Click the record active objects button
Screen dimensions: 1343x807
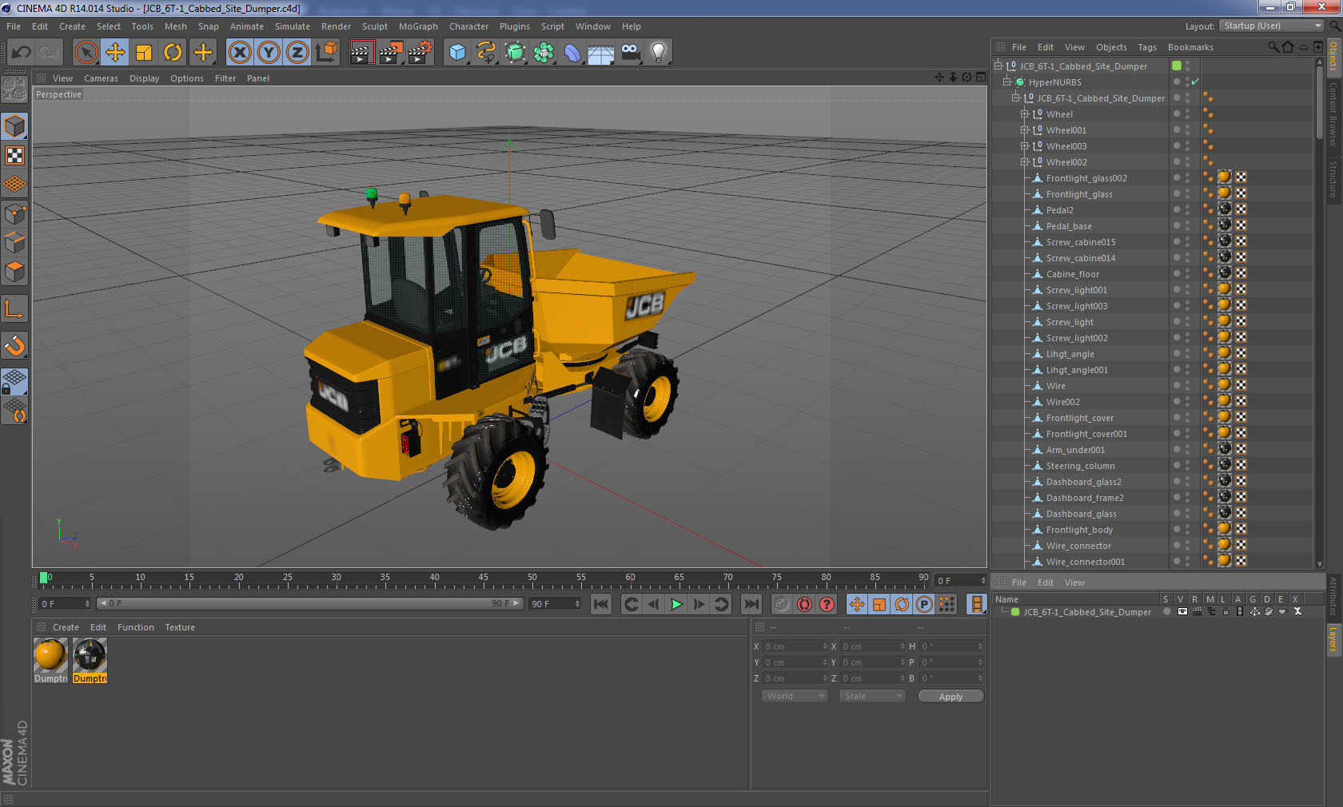(x=782, y=605)
